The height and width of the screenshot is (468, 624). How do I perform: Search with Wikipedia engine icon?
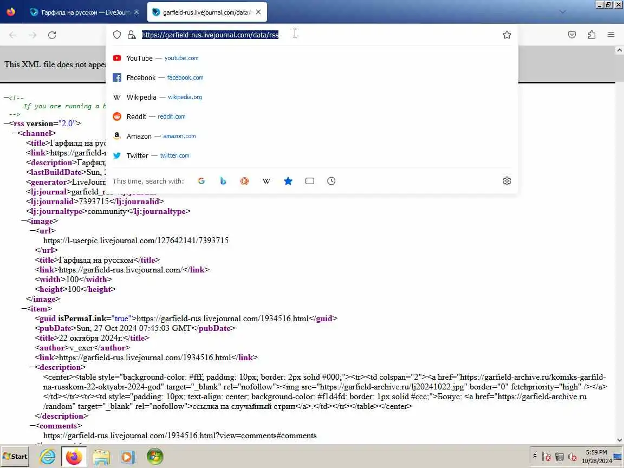[x=266, y=181]
